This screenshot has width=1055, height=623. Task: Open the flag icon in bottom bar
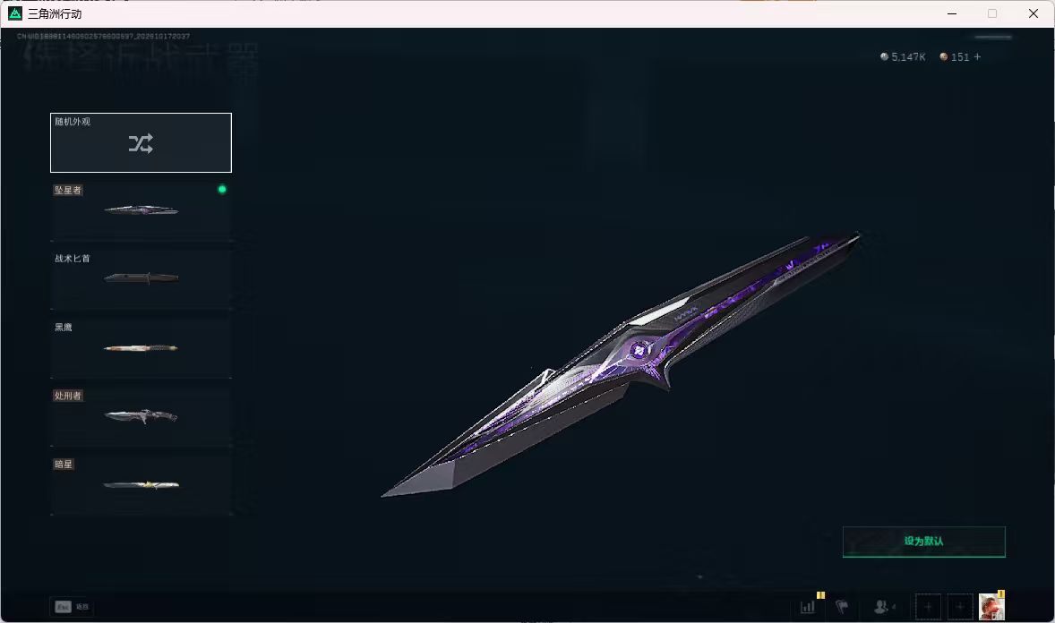[x=842, y=607]
